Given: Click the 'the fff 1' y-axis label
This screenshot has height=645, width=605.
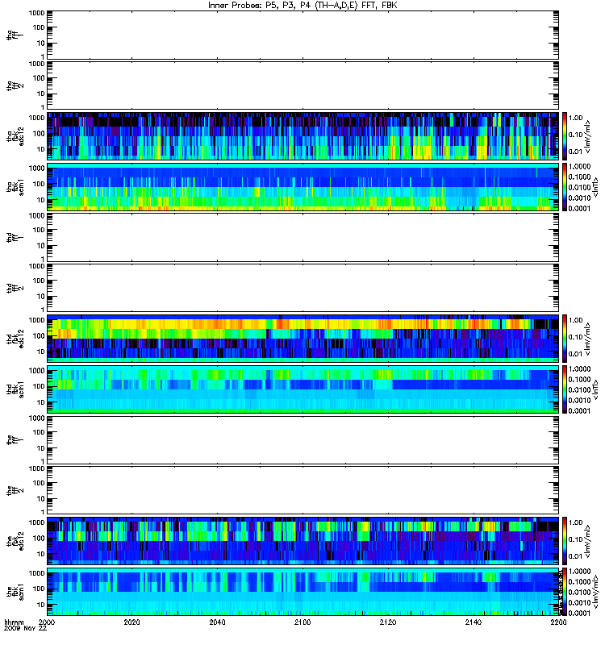Looking at the screenshot, I should tap(15, 439).
